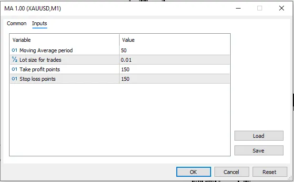This screenshot has height=182, width=294.
Task: Click the dialog title MA 1.00 (XAUUSD,M1)
Action: point(32,9)
